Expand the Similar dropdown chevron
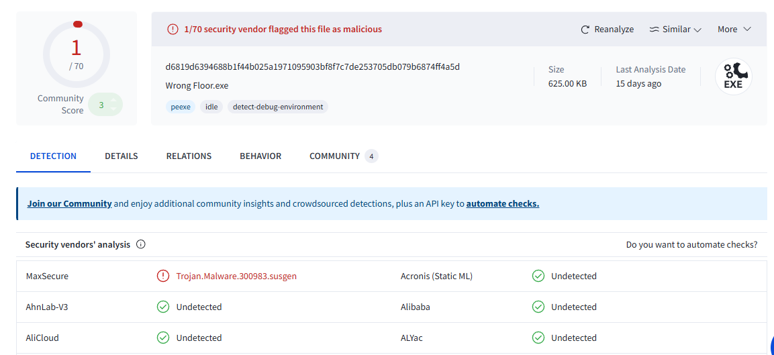The height and width of the screenshot is (355, 774). 697,30
